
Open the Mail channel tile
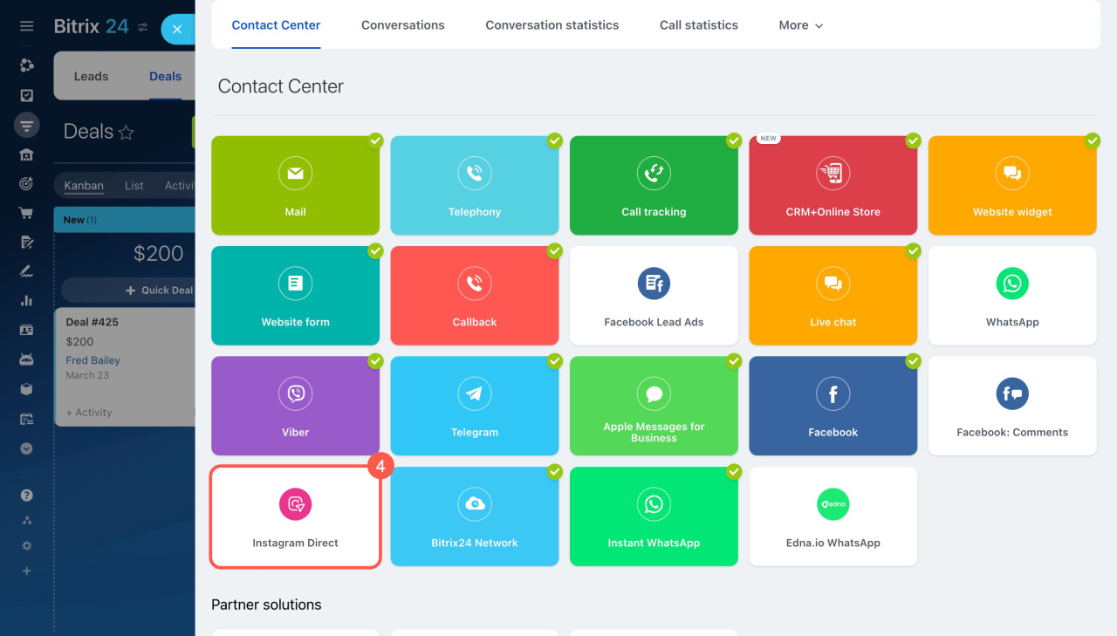tap(295, 186)
